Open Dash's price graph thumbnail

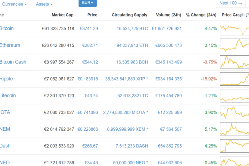235,146
